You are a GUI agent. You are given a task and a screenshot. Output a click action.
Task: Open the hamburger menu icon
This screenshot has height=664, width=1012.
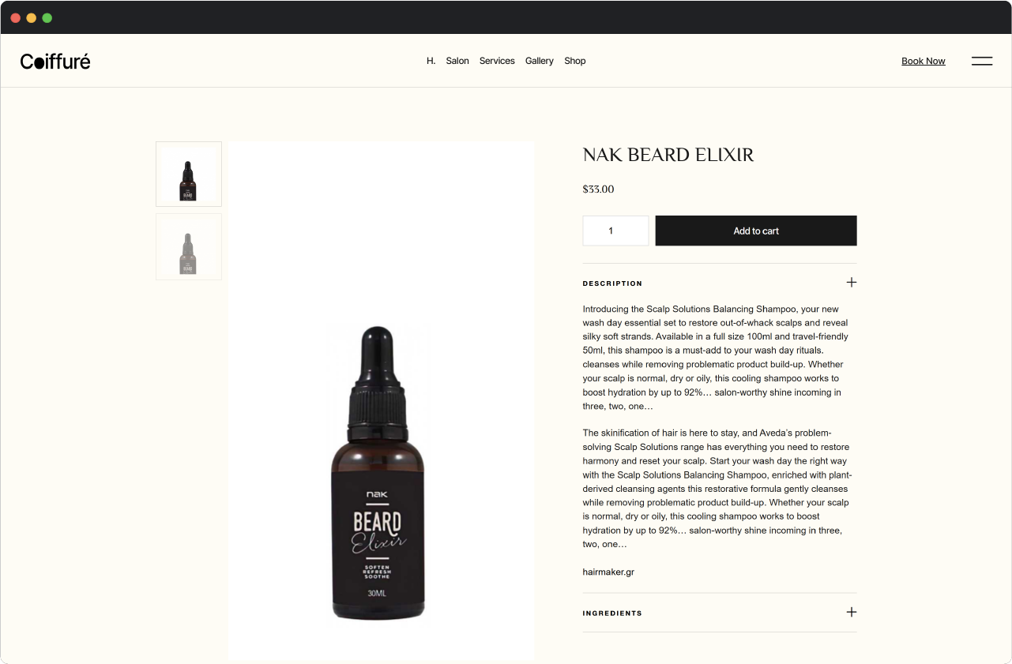982,61
